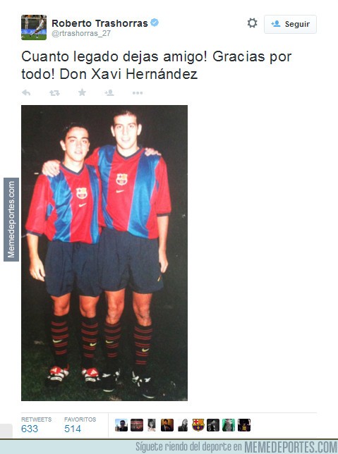This screenshot has height=454, width=338.
Task: Click the FC Barcelona crest avatar
Action: [198, 425]
